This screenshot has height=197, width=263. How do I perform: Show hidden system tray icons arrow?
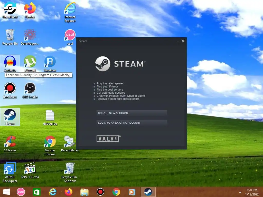[x=240, y=192]
